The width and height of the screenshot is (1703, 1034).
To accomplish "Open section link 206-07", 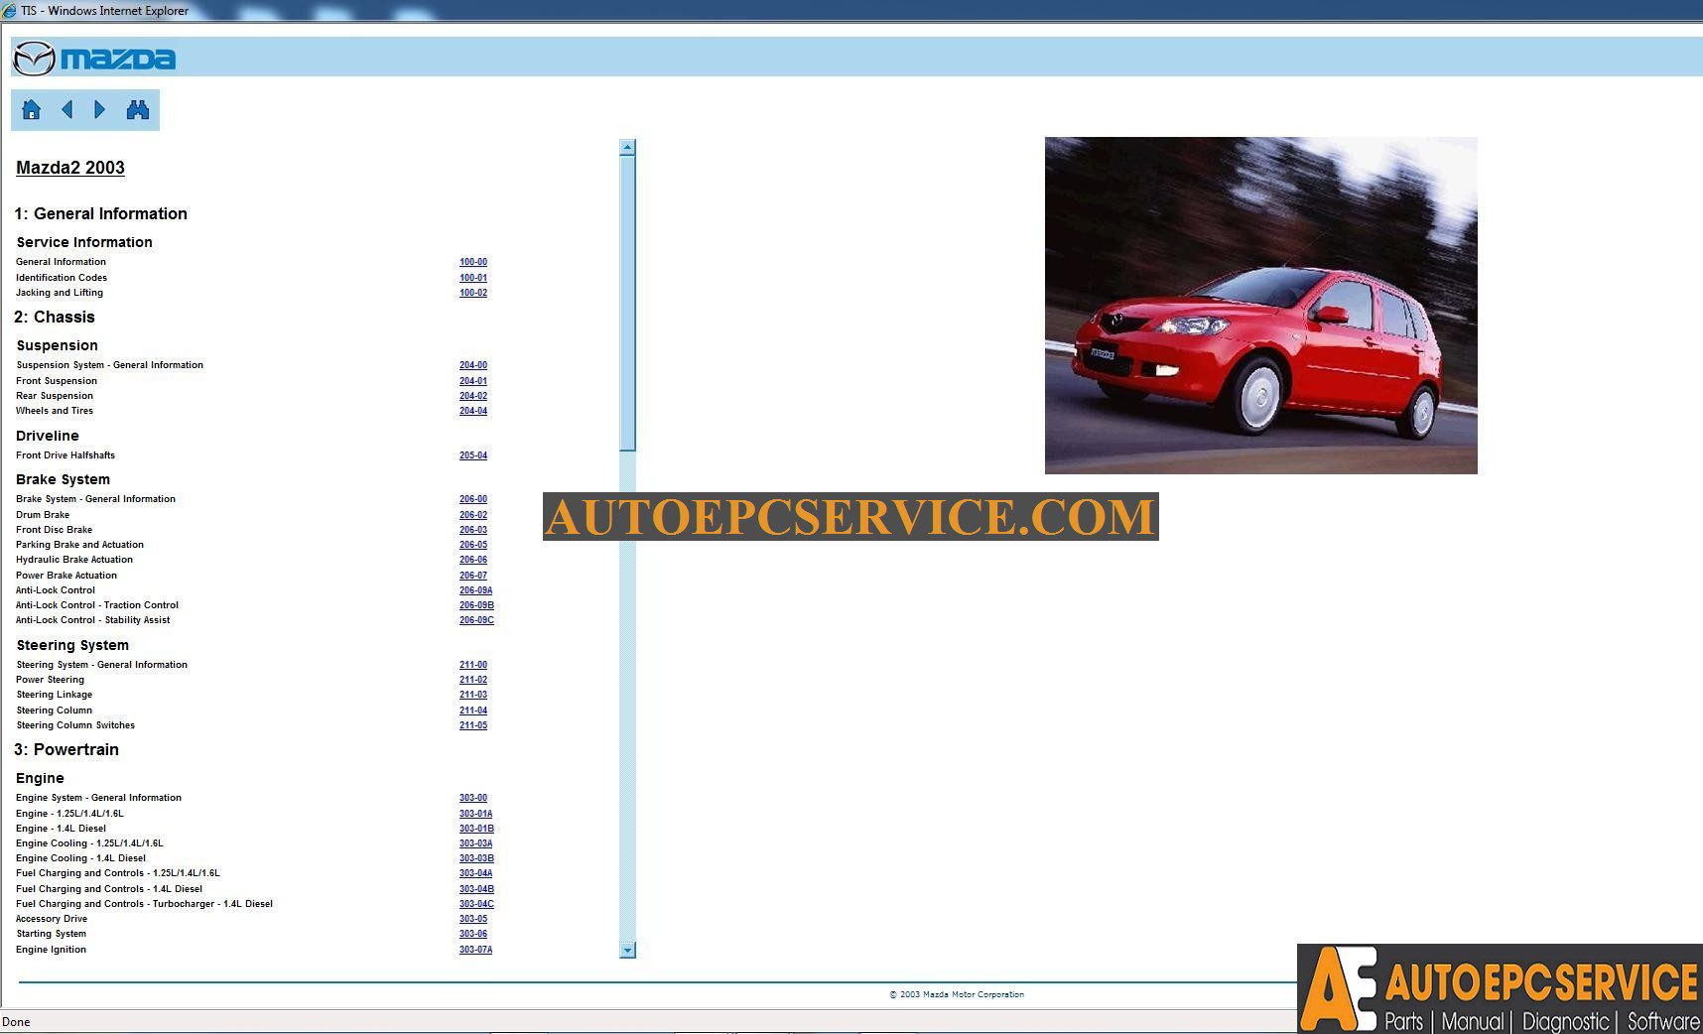I will point(473,576).
